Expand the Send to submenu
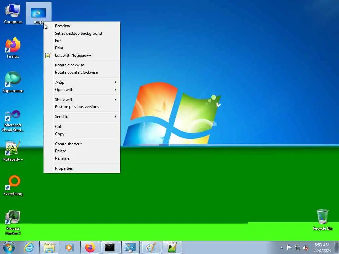Screen dimensions: 339x254 click(x=82, y=117)
